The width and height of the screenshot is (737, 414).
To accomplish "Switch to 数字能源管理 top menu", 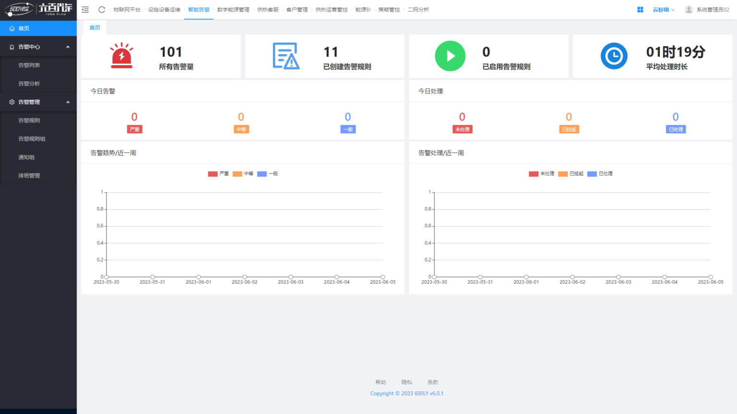I will tap(233, 10).
